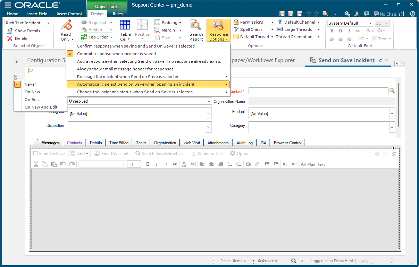Click the Undo arrow in message editor
Viewport: 419px width, 267px height.
pyautogui.click(x=63, y=164)
